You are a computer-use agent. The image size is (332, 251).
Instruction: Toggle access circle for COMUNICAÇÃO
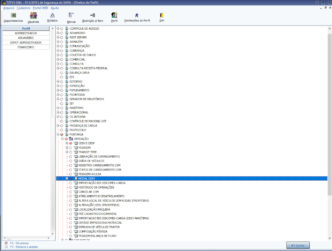pos(62,46)
